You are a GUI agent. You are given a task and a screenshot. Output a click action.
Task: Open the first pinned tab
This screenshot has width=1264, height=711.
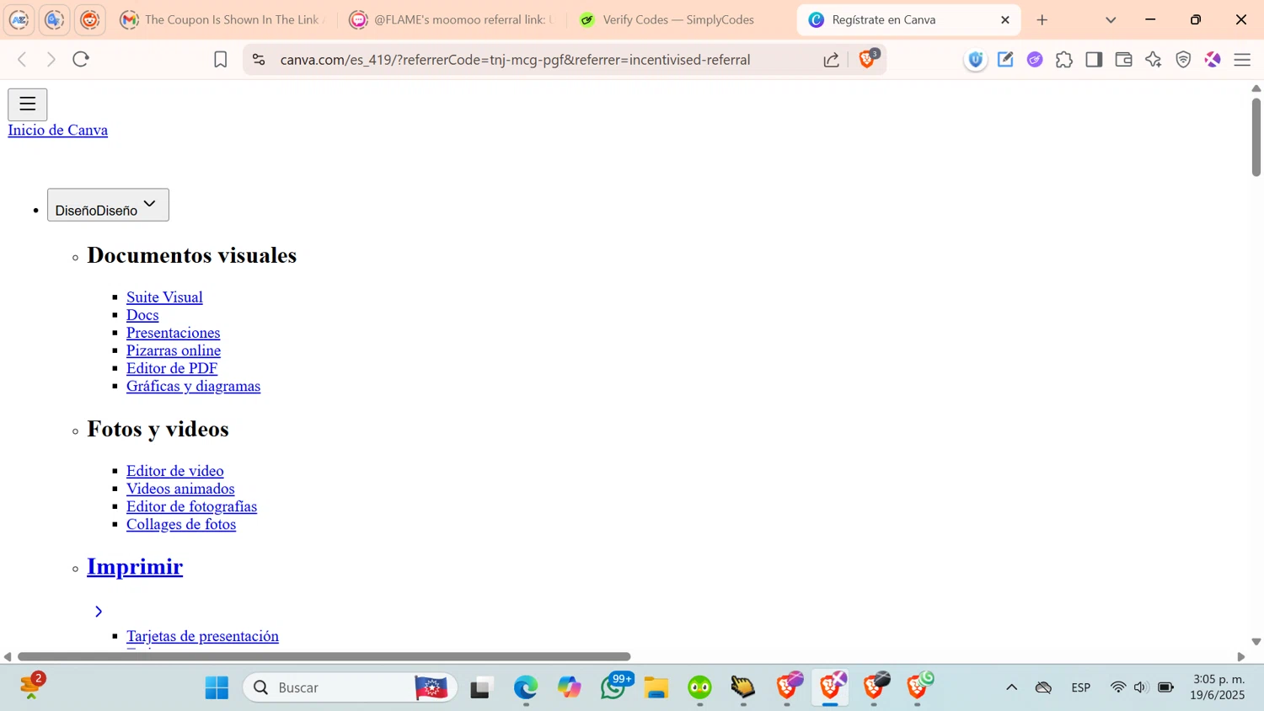point(19,19)
